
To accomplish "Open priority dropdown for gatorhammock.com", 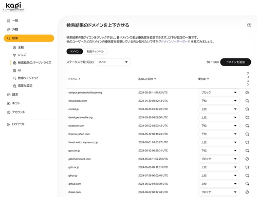I will coord(219,159).
